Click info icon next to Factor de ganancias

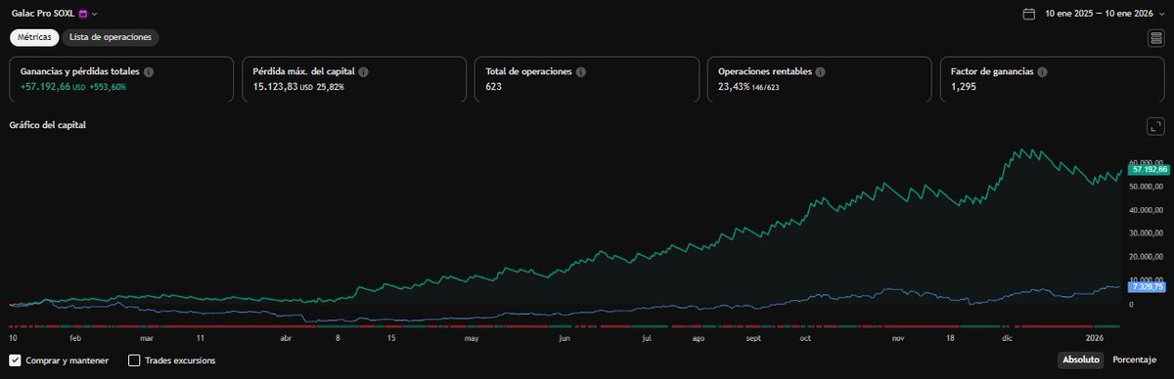[x=1042, y=72]
